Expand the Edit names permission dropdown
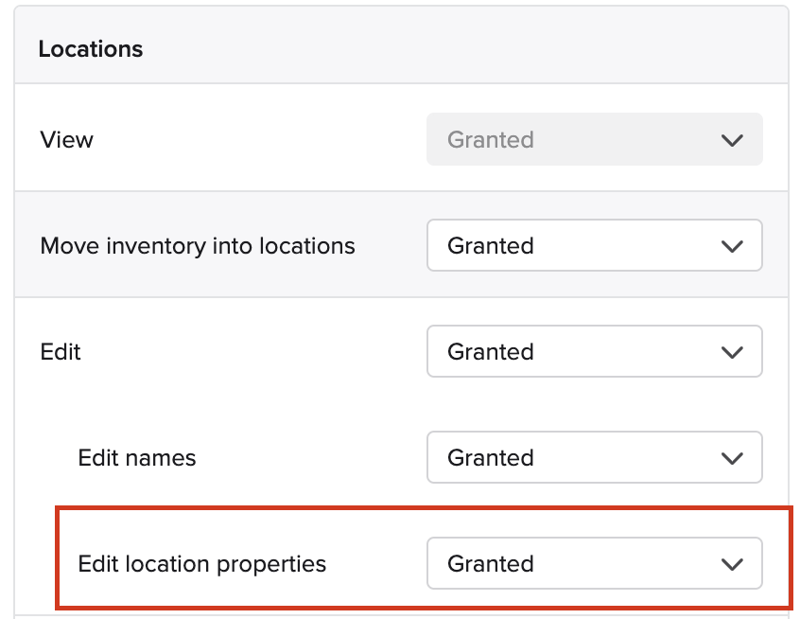The height and width of the screenshot is (619, 800). pyautogui.click(x=595, y=457)
